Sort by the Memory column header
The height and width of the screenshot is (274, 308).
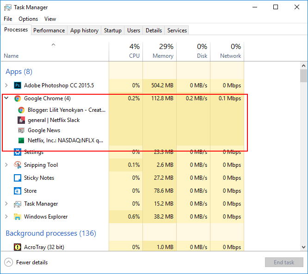[x=160, y=51]
